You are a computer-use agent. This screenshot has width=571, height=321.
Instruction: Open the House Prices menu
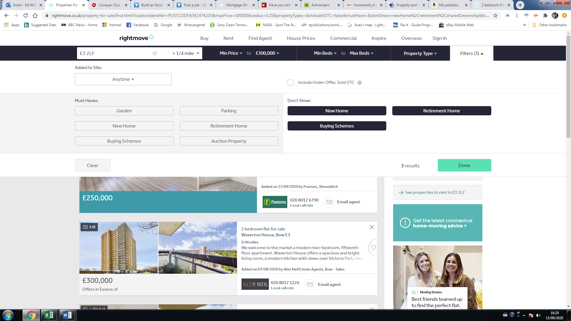click(x=301, y=38)
